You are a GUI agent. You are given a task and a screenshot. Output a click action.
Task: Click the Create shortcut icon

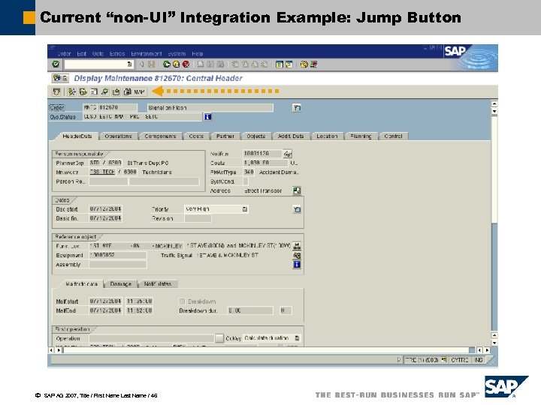289,64
